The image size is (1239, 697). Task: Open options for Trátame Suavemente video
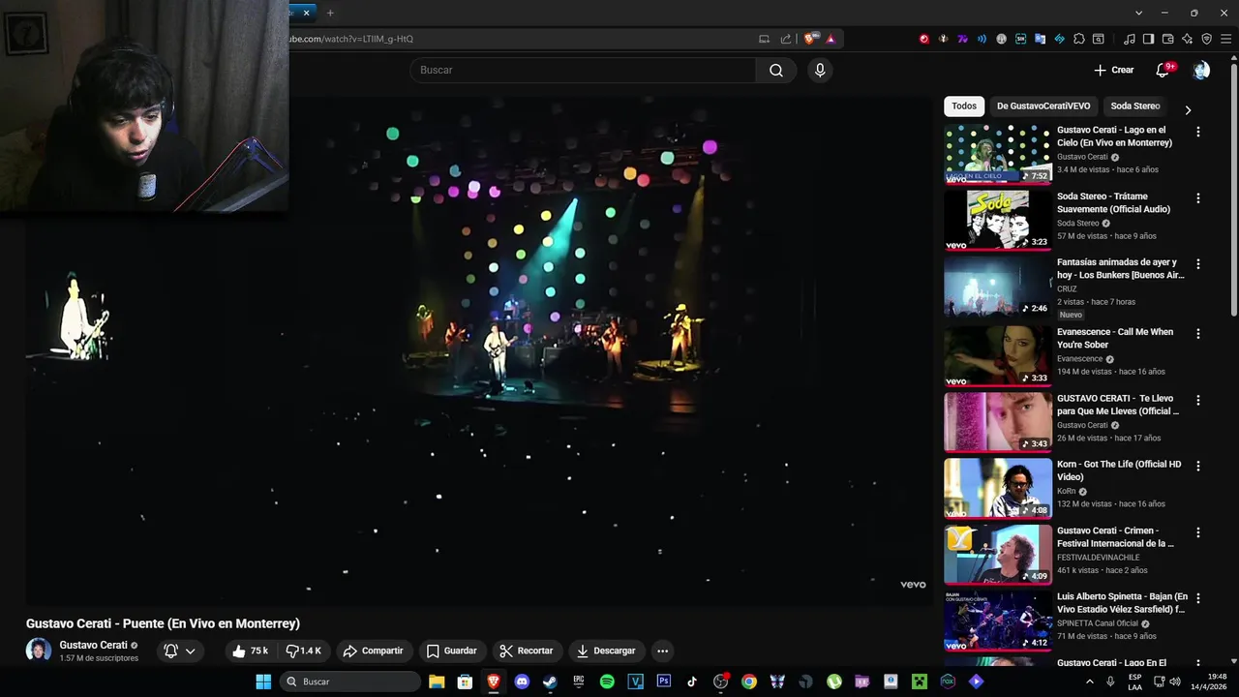[x=1198, y=197]
